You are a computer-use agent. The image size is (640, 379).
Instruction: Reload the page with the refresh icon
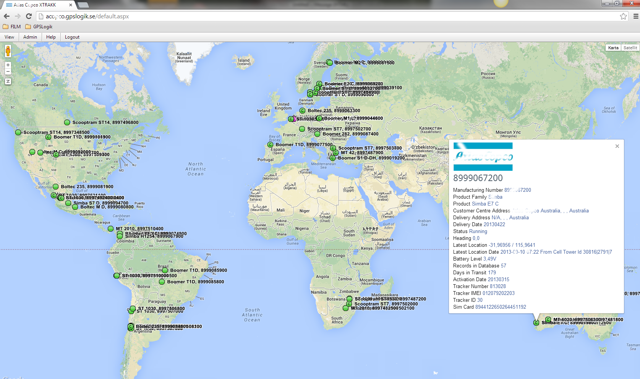point(29,16)
